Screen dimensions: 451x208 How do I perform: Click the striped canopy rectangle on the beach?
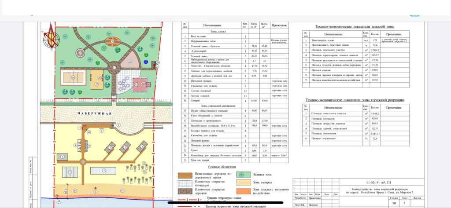[x=70, y=171]
